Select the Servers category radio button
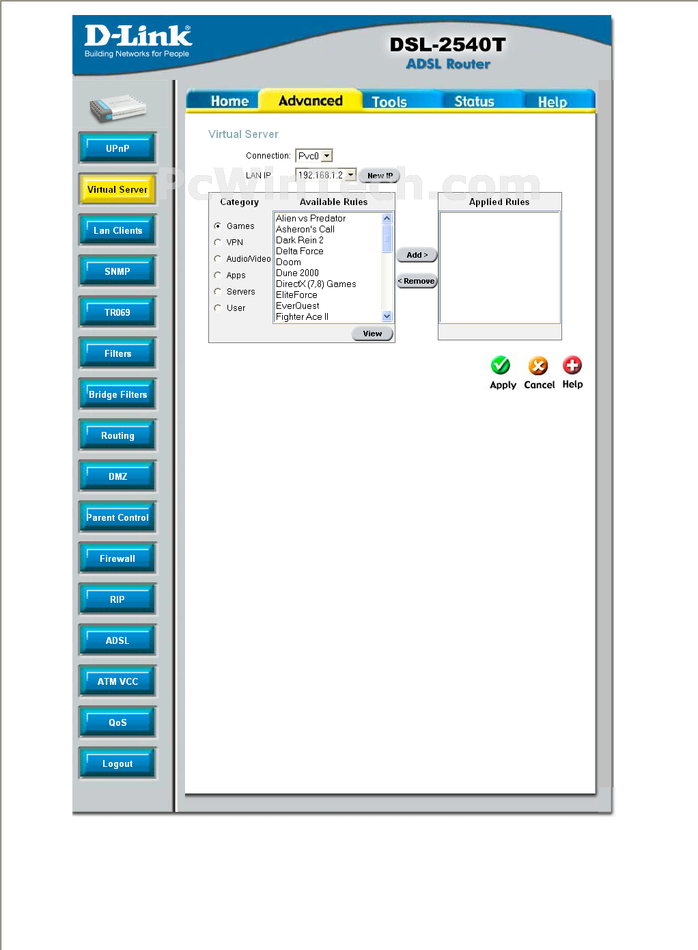Image resolution: width=698 pixels, height=950 pixels. [x=218, y=292]
